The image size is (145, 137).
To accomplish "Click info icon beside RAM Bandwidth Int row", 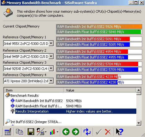I will click(13, 101).
